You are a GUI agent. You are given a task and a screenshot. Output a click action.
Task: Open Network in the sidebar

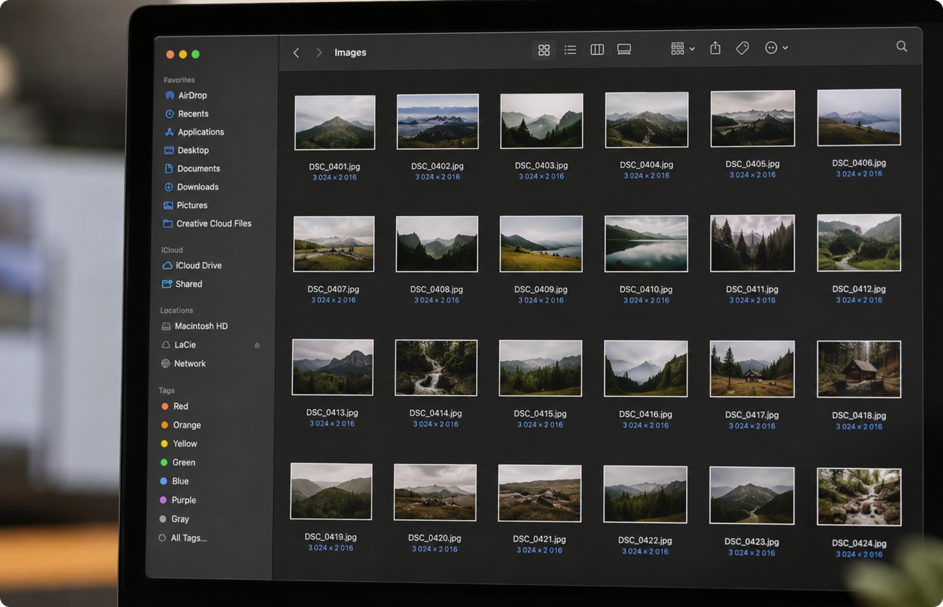pos(183,364)
